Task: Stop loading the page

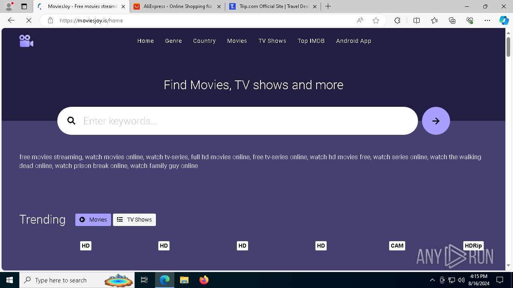Action: [x=29, y=20]
